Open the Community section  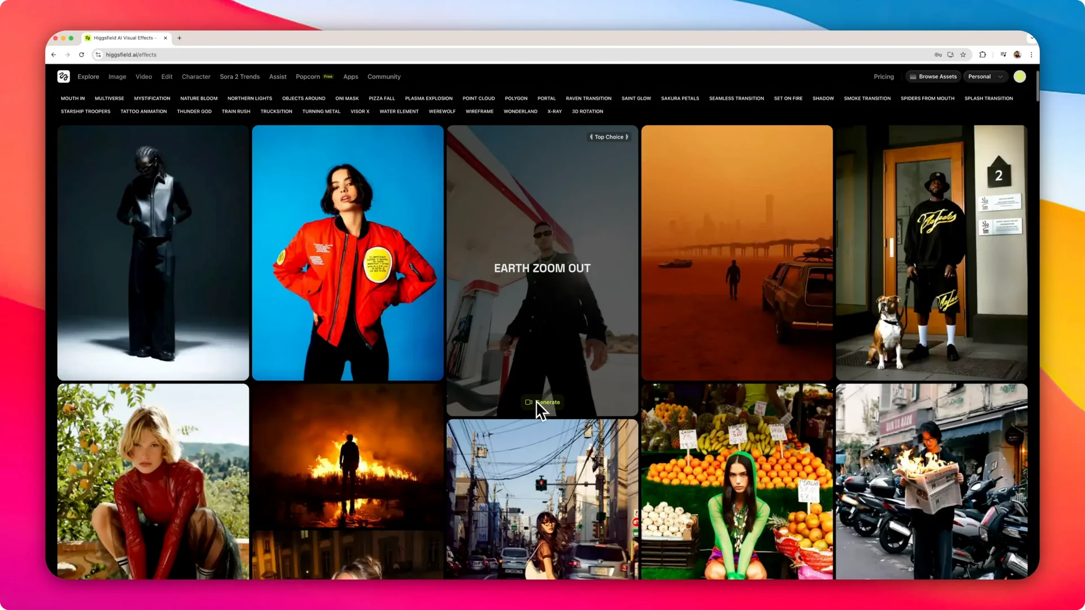384,76
